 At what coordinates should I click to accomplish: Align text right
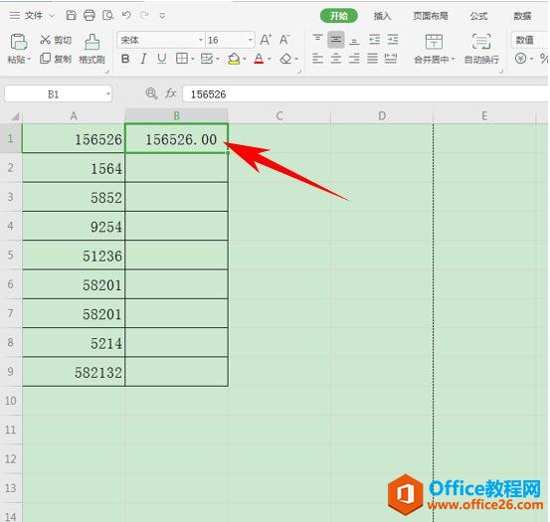coord(354,59)
